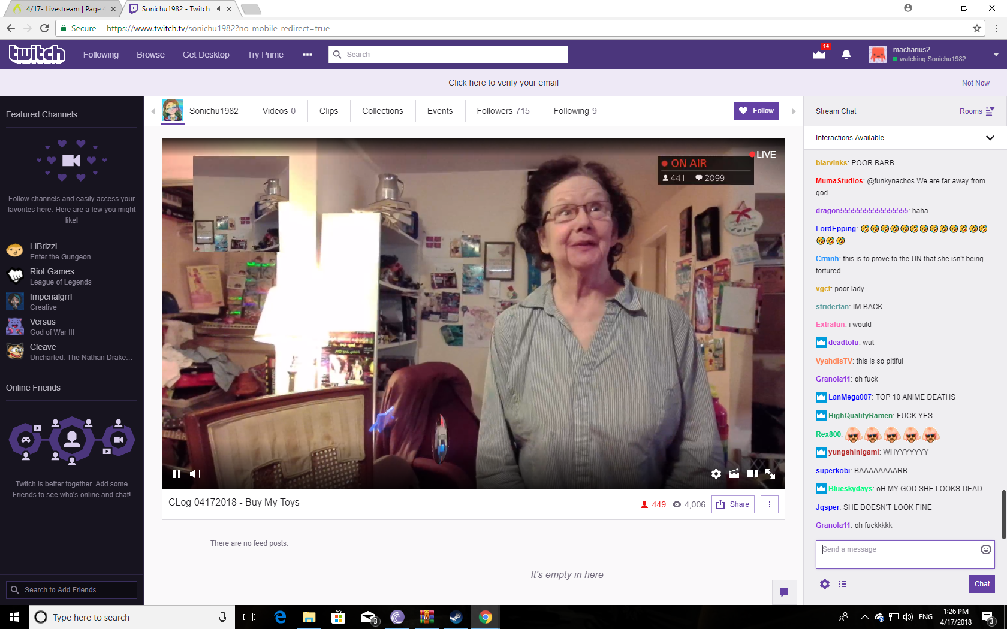Click here to verify your email banner
The width and height of the screenshot is (1007, 629).
[503, 83]
